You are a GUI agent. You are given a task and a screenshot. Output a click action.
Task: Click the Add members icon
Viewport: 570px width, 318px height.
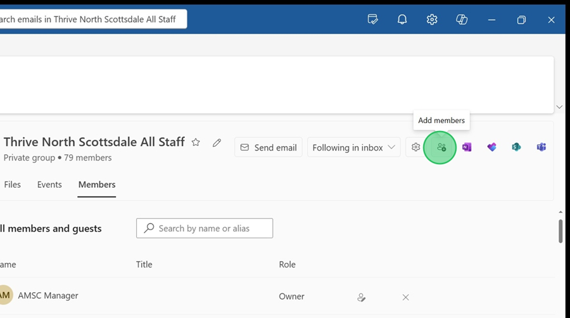tap(441, 147)
